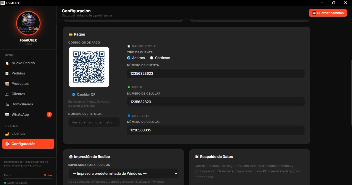352x185 pixels.
Task: Open Nuevo Pedido from the menu
Action: click(x=28, y=63)
